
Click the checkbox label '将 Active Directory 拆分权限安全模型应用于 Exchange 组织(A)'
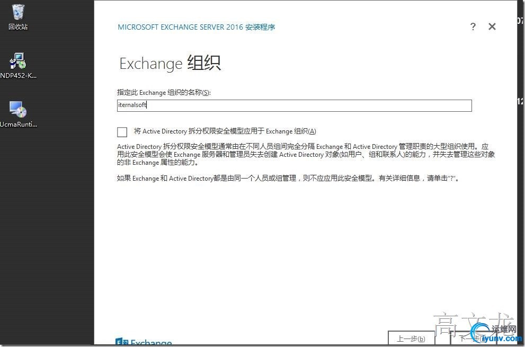pyautogui.click(x=225, y=131)
